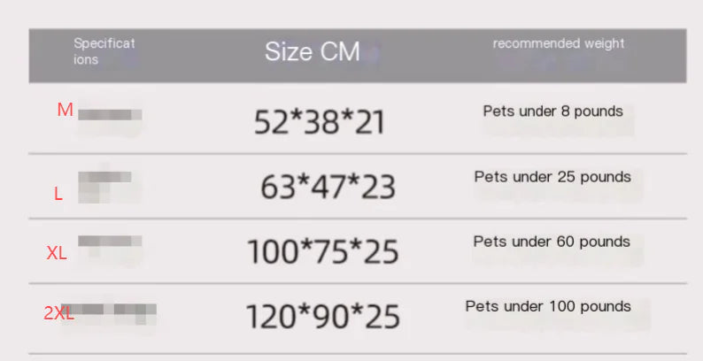Click the Pets under 8 pounds text
The width and height of the screenshot is (703, 361).
coord(552,111)
